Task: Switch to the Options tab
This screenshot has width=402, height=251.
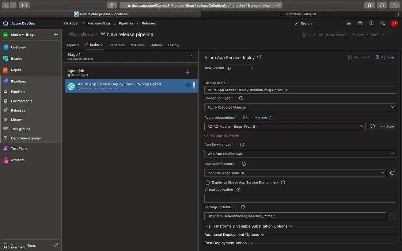Action: click(156, 45)
